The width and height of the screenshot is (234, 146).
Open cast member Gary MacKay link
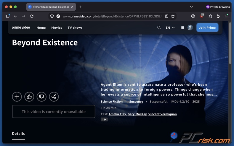tap(137, 114)
